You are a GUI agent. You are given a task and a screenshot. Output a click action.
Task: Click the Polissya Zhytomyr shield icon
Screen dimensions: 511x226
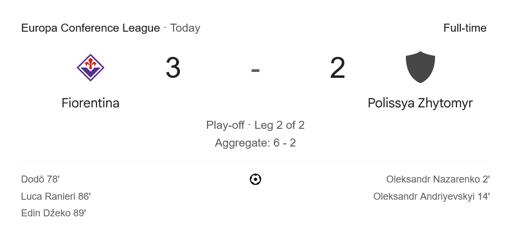(420, 67)
